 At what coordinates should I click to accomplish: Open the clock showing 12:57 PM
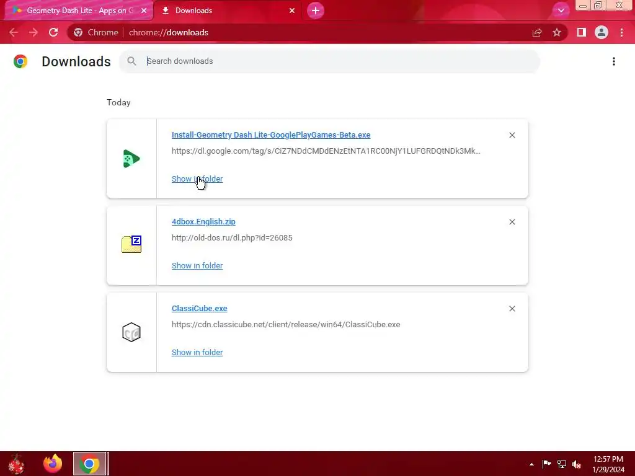[x=608, y=464]
